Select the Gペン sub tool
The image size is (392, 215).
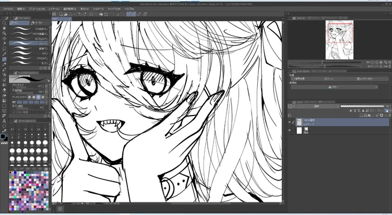pos(29,53)
